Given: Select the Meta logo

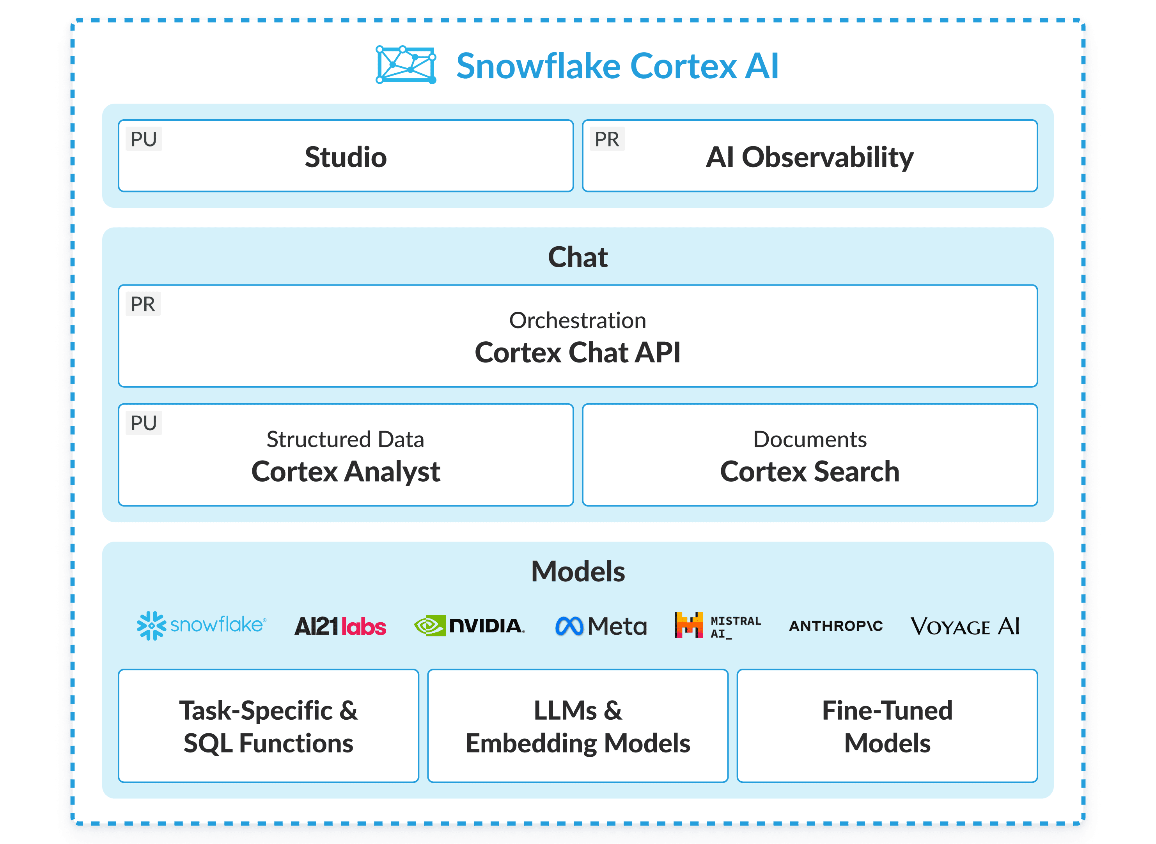Looking at the screenshot, I should [601, 624].
